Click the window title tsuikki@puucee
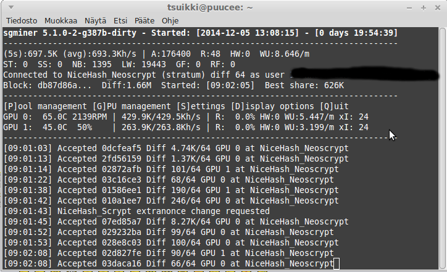Image resolution: width=447 pixels, height=272 pixels. coord(210,7)
